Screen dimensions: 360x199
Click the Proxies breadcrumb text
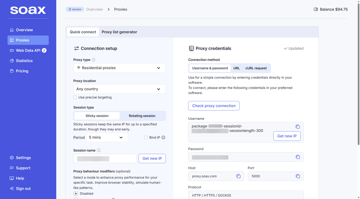(x=121, y=9)
